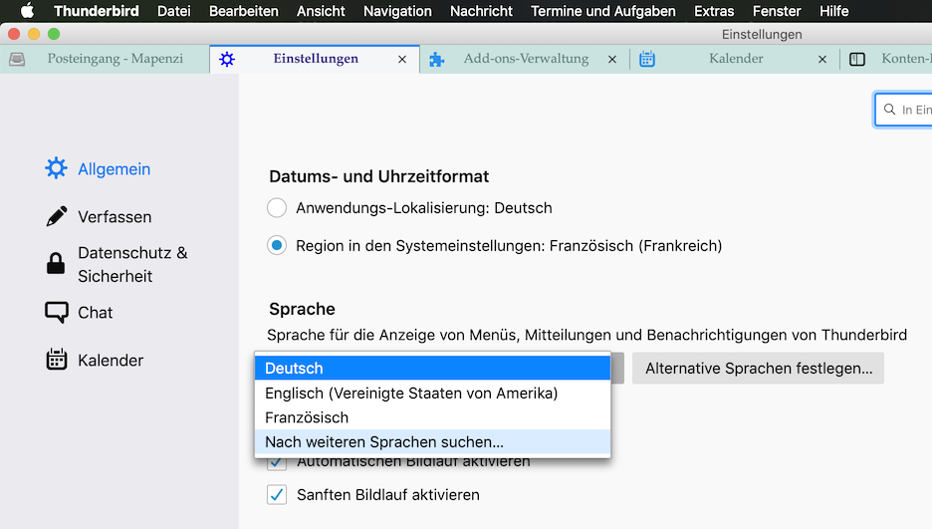The width and height of the screenshot is (932, 529).
Task: Click Alternative Sprachen festlegen… button
Action: [758, 368]
